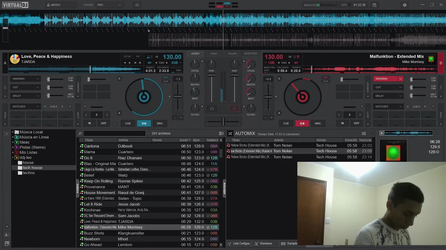This screenshot has height=250, width=446.
Task: Click the Mateo user profile icon
Action: point(48,5)
